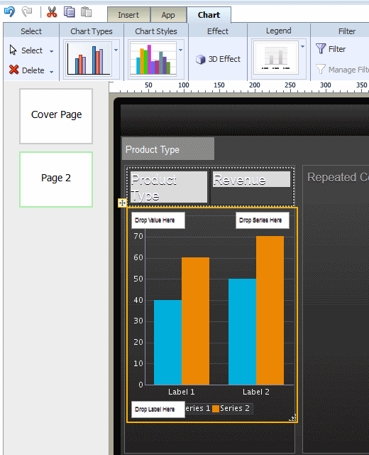Click the Copy icon in toolbar
The height and width of the screenshot is (455, 369).
[70, 12]
